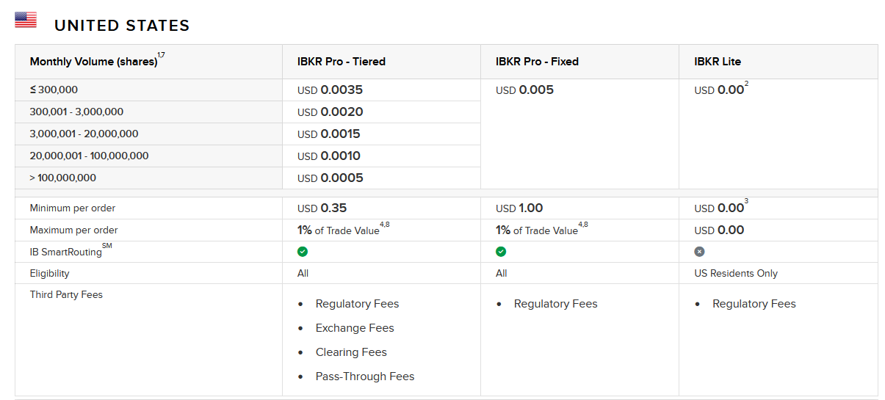Click Pass-Through Fees in the Tiered list
Screen dimensions: 885x400
(x=365, y=377)
